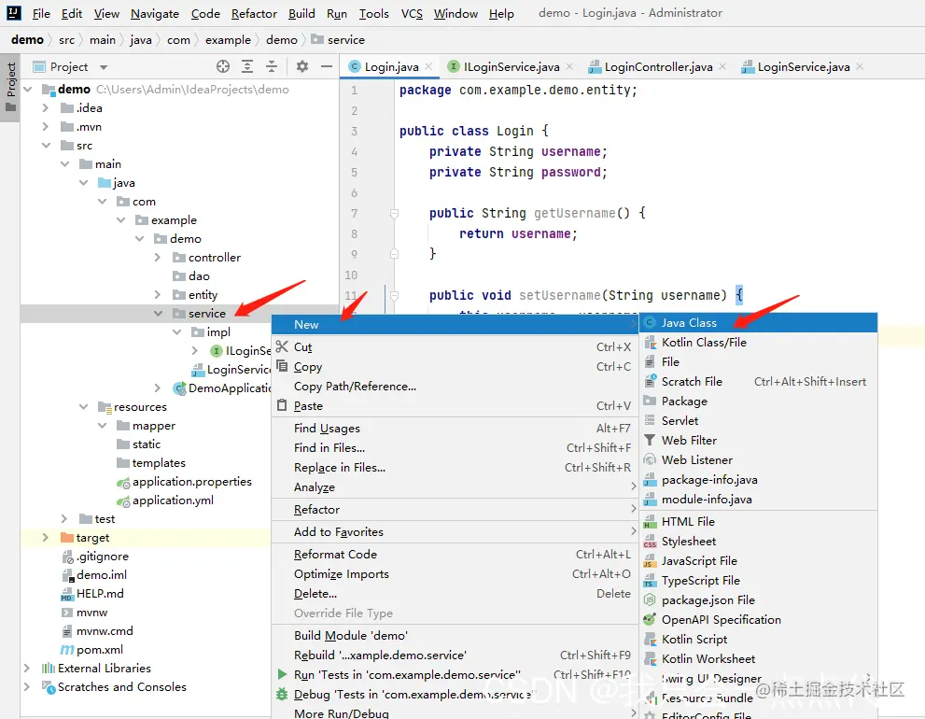Click Build Module 'demo' entry
Screen dimensions: 925x719
455,635
